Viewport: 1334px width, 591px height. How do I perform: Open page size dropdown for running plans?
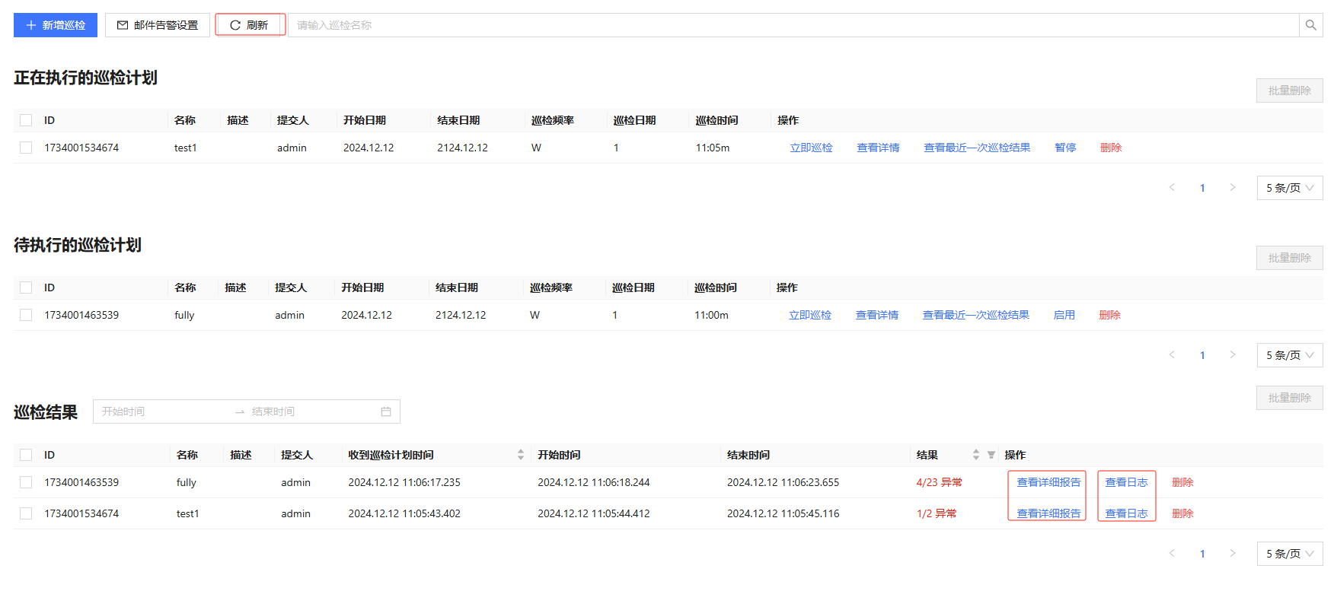[1289, 188]
